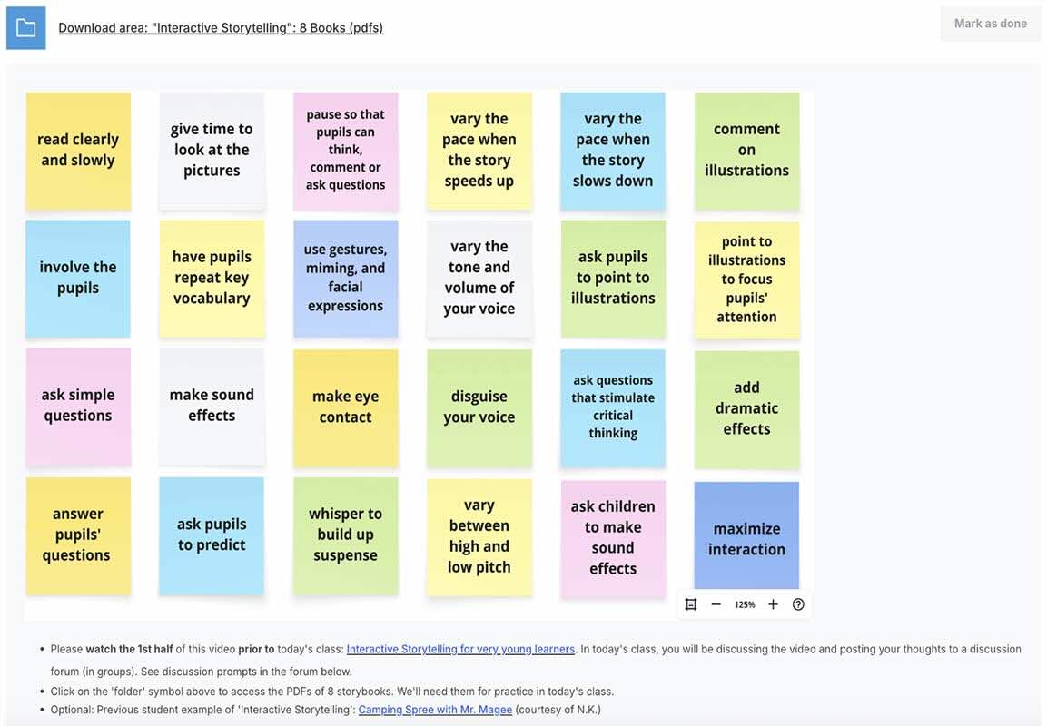1047x726 pixels.
Task: Click the 'disguise your voice' green note
Action: (479, 407)
